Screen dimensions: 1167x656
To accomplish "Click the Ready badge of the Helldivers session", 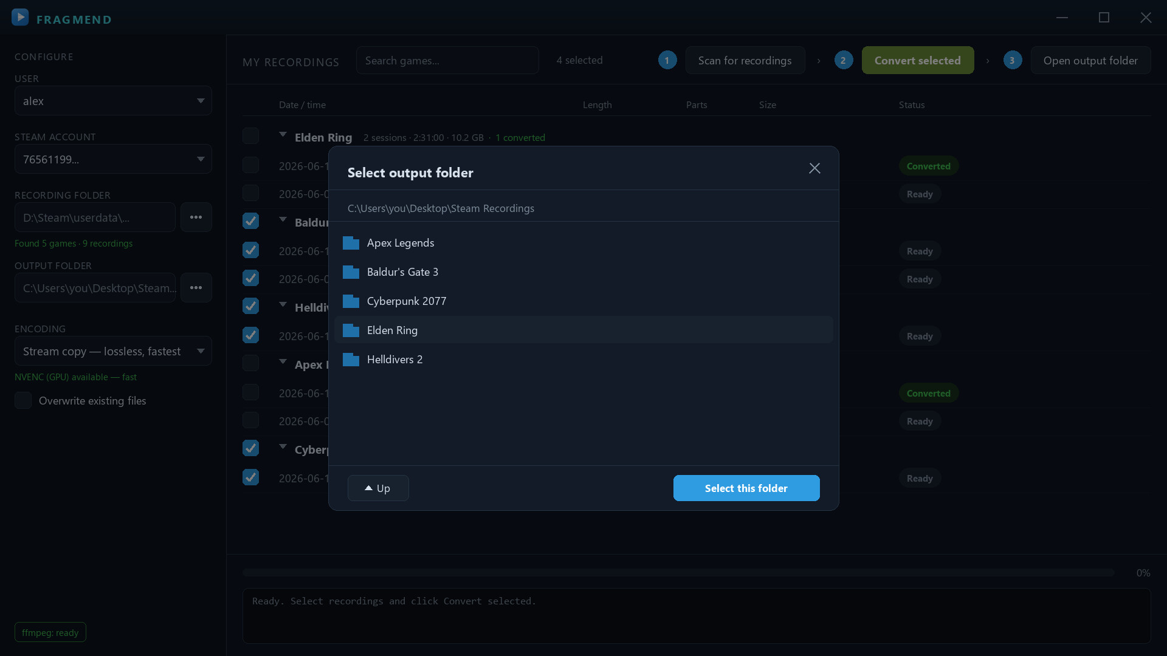I will [920, 336].
